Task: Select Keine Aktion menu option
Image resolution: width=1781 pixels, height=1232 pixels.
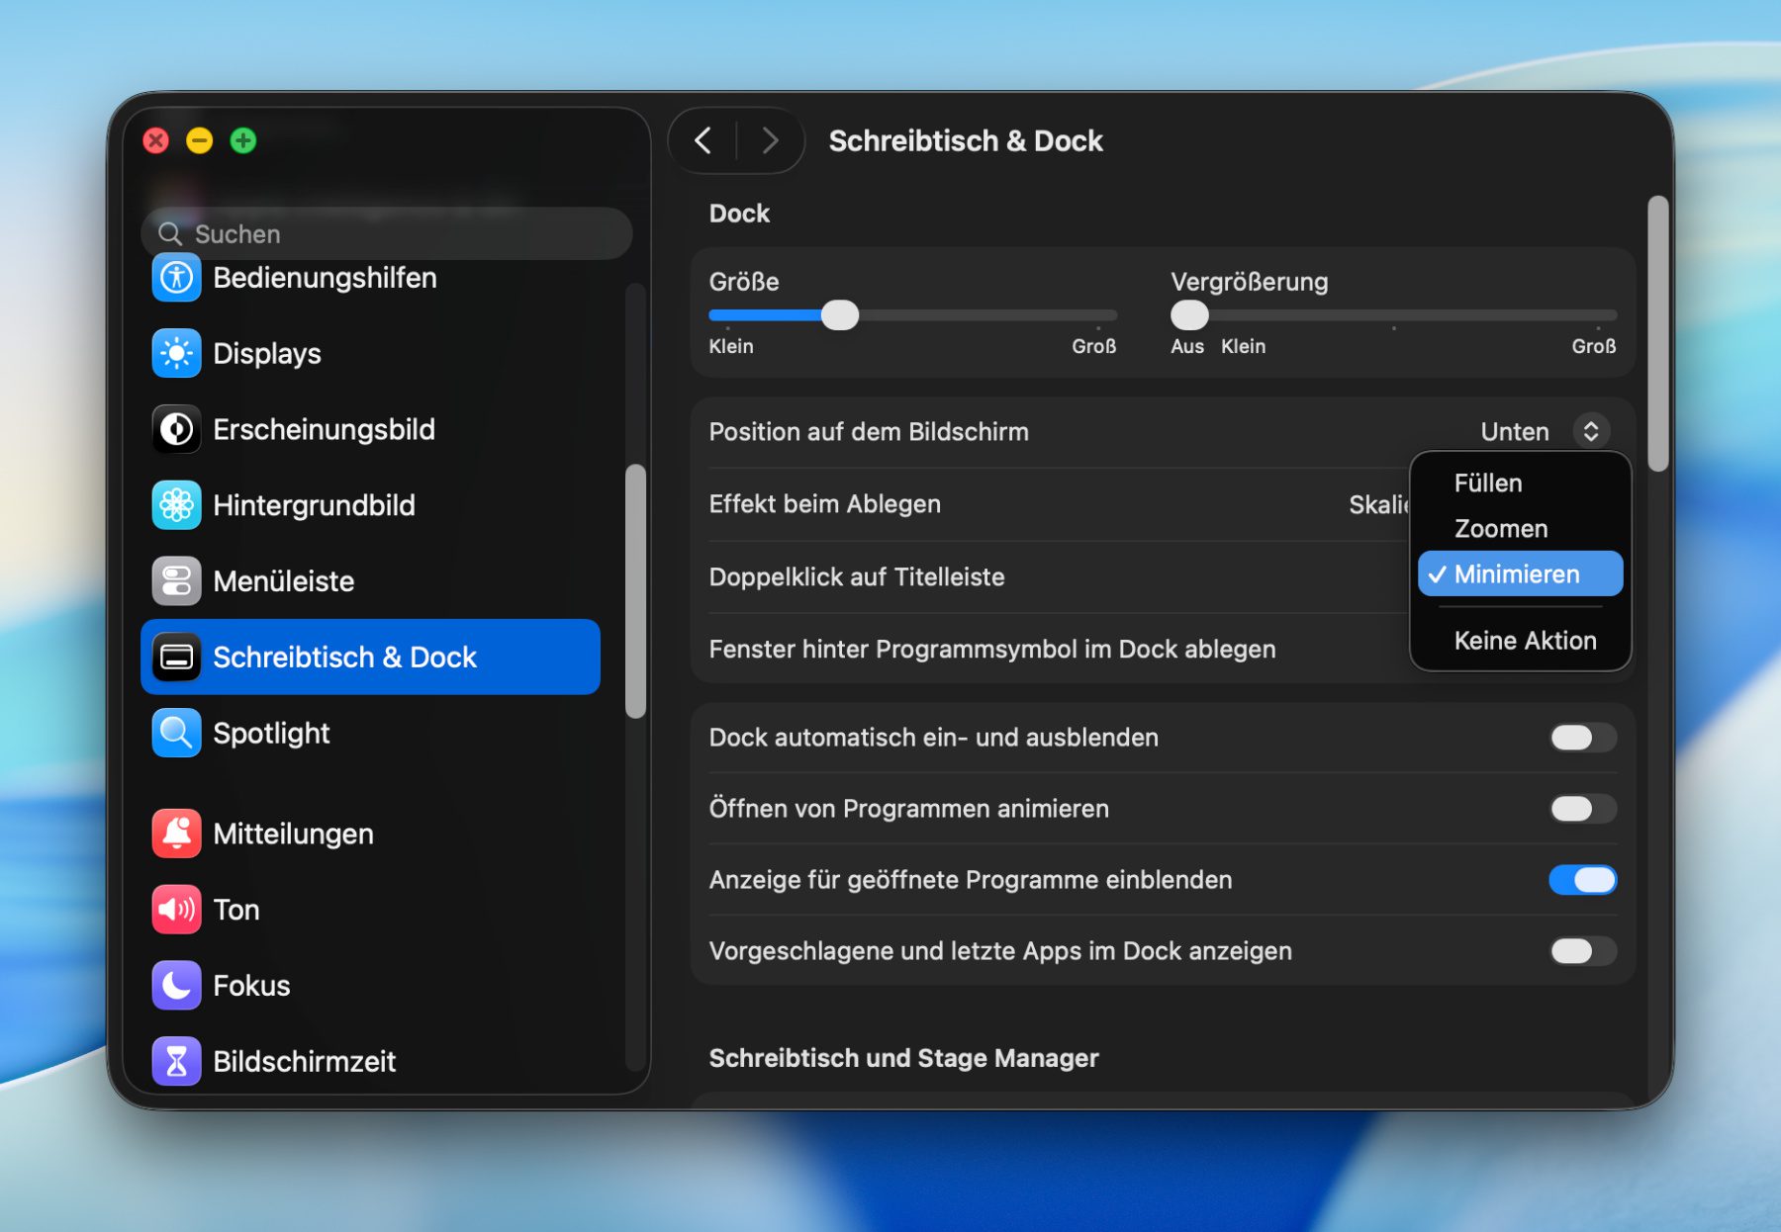Action: pos(1524,641)
